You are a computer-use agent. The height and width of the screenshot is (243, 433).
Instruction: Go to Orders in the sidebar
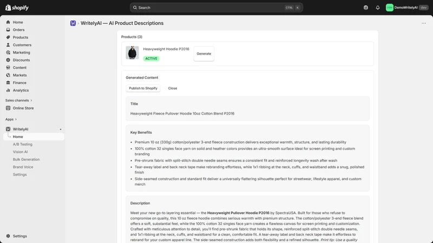18,30
